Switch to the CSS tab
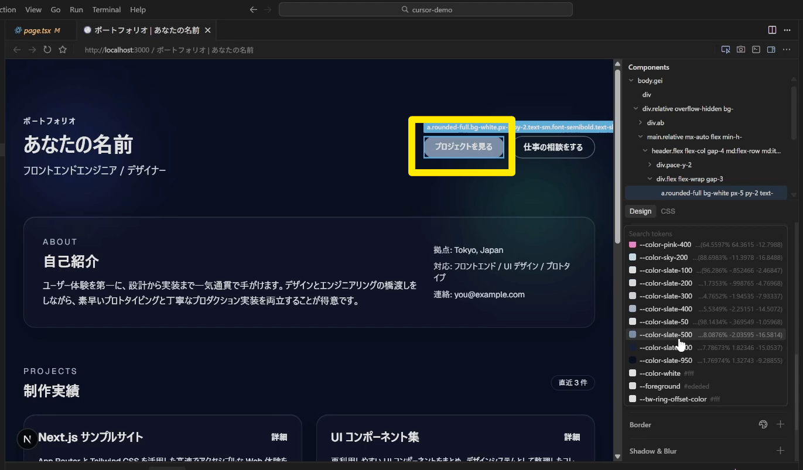The image size is (803, 470). click(x=668, y=211)
